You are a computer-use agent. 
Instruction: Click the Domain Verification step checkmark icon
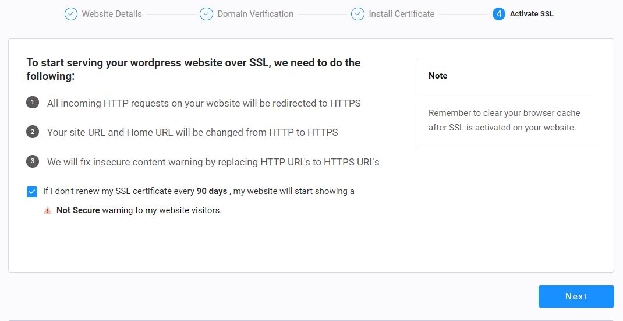[x=206, y=14]
